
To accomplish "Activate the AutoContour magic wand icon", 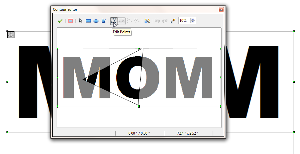I will [x=147, y=21].
